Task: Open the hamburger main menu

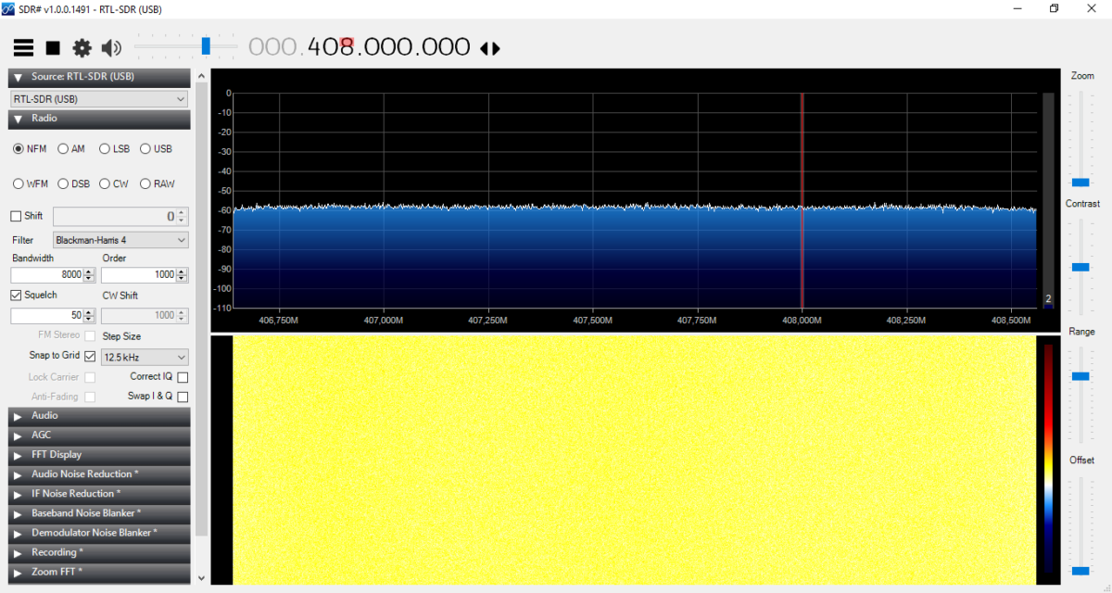Action: (x=23, y=48)
